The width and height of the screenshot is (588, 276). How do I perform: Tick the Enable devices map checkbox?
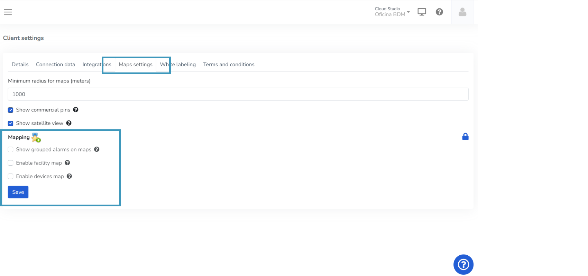(x=11, y=176)
